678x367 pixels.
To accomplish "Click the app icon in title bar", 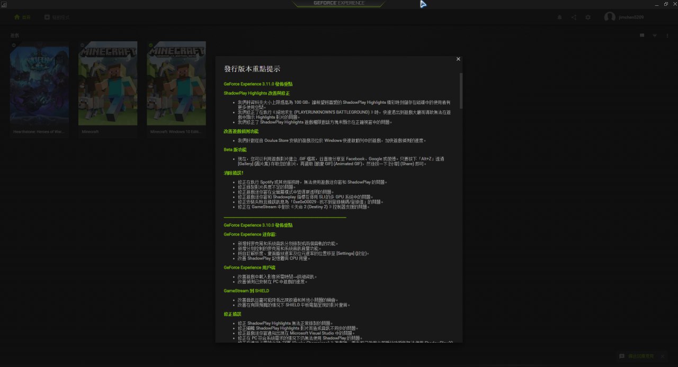I will [x=4, y=4].
